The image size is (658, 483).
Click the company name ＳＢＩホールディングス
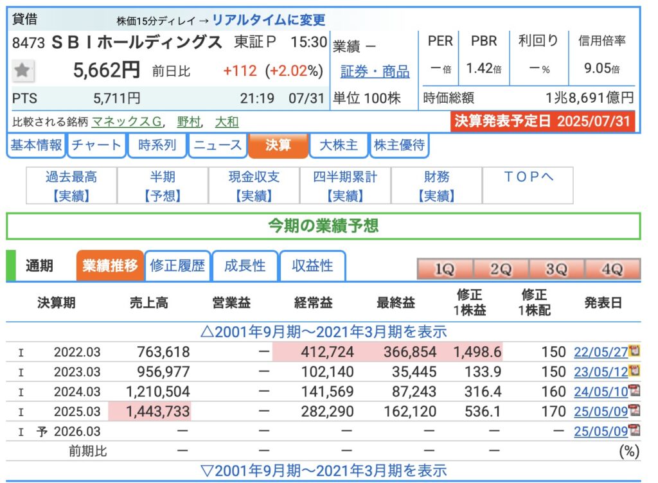point(136,42)
